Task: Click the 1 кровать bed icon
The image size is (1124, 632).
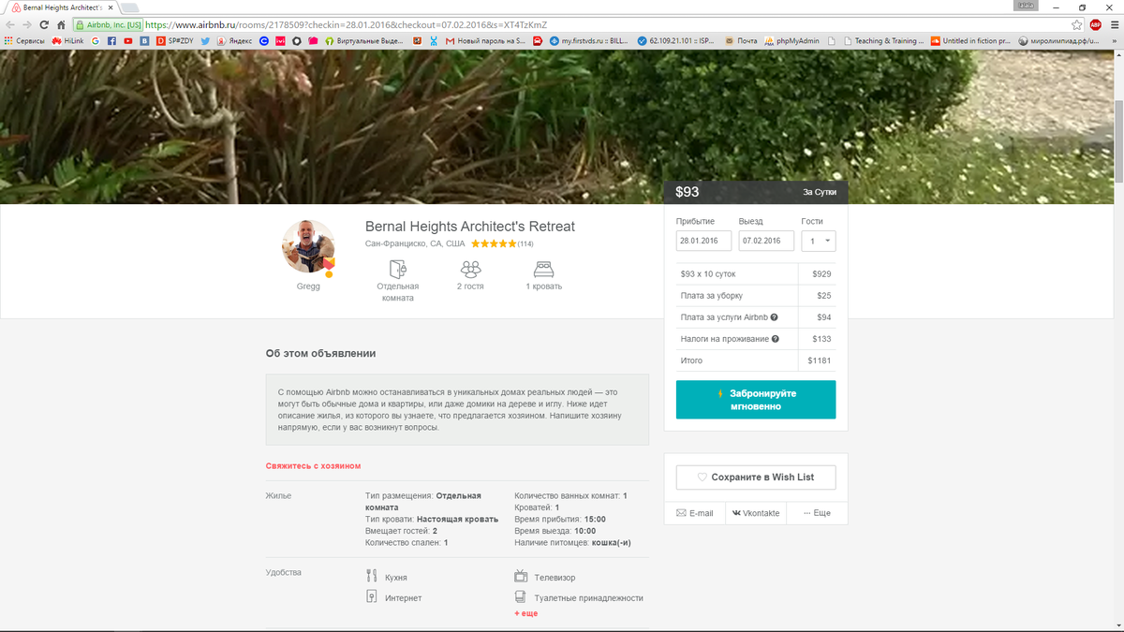Action: (543, 269)
